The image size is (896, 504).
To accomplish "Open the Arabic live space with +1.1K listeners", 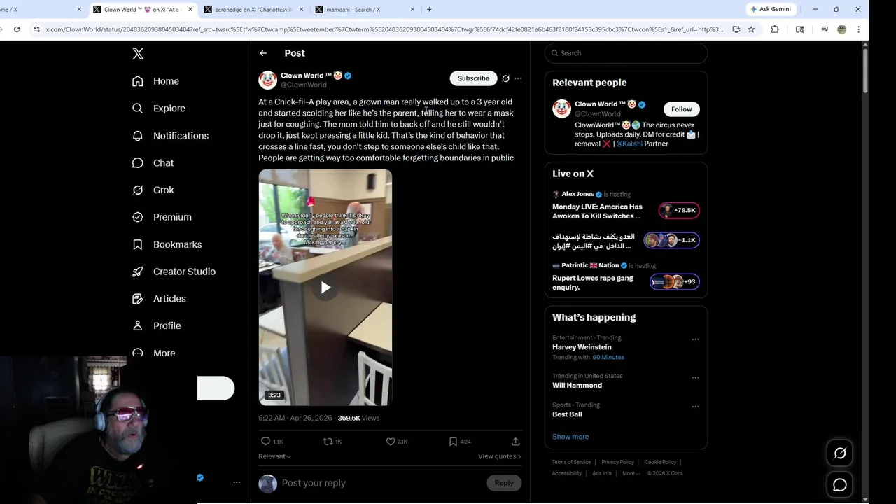I will tap(626, 241).
